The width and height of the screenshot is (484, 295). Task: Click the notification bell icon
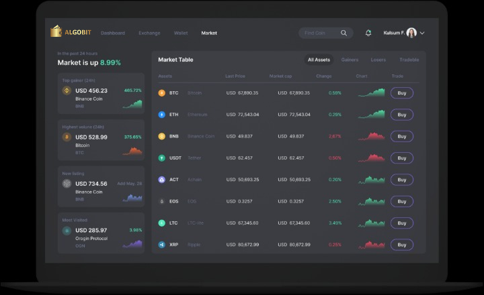click(368, 33)
